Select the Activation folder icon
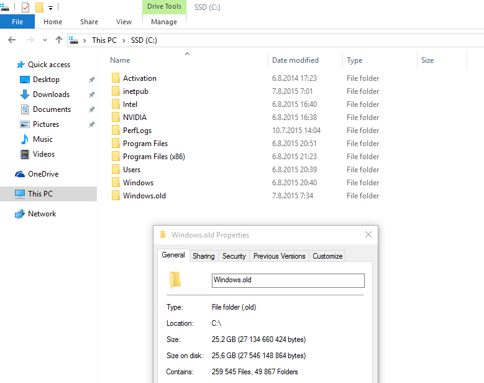Screen dimensions: 484x383 pos(116,78)
